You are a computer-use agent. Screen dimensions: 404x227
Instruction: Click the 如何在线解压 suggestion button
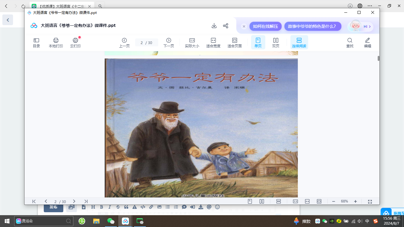(265, 26)
